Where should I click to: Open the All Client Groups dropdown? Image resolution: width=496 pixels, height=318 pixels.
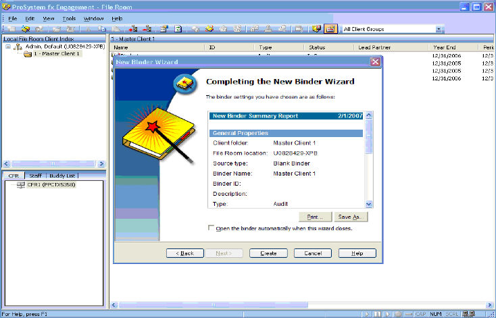pos(439,29)
